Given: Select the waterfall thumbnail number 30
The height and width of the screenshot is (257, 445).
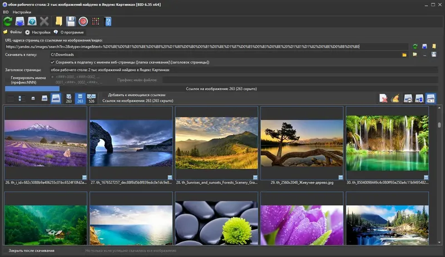Looking at the screenshot, I should (387, 143).
